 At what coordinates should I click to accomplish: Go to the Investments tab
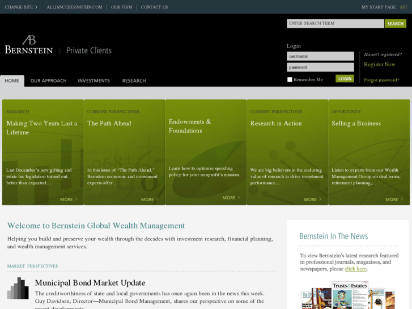click(94, 81)
